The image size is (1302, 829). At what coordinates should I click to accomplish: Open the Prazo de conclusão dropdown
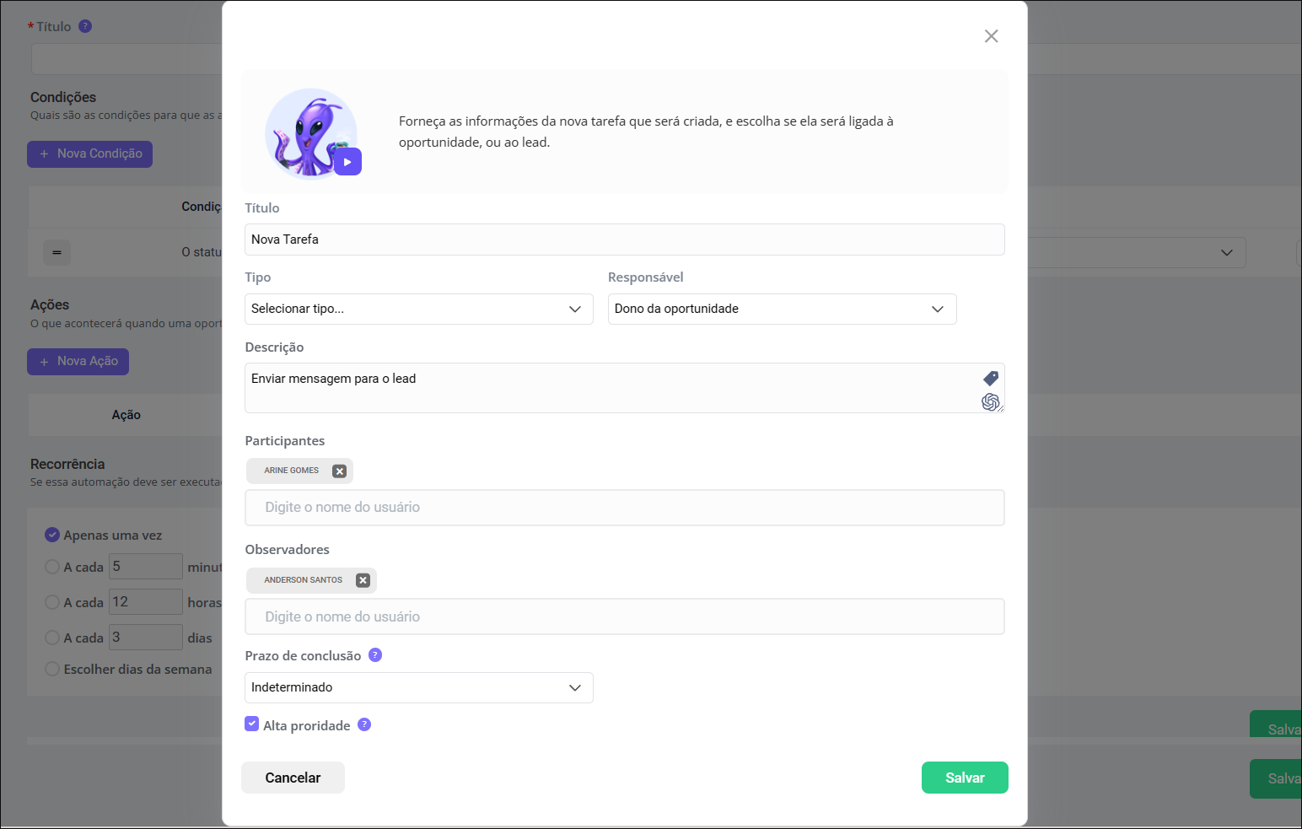(x=418, y=687)
